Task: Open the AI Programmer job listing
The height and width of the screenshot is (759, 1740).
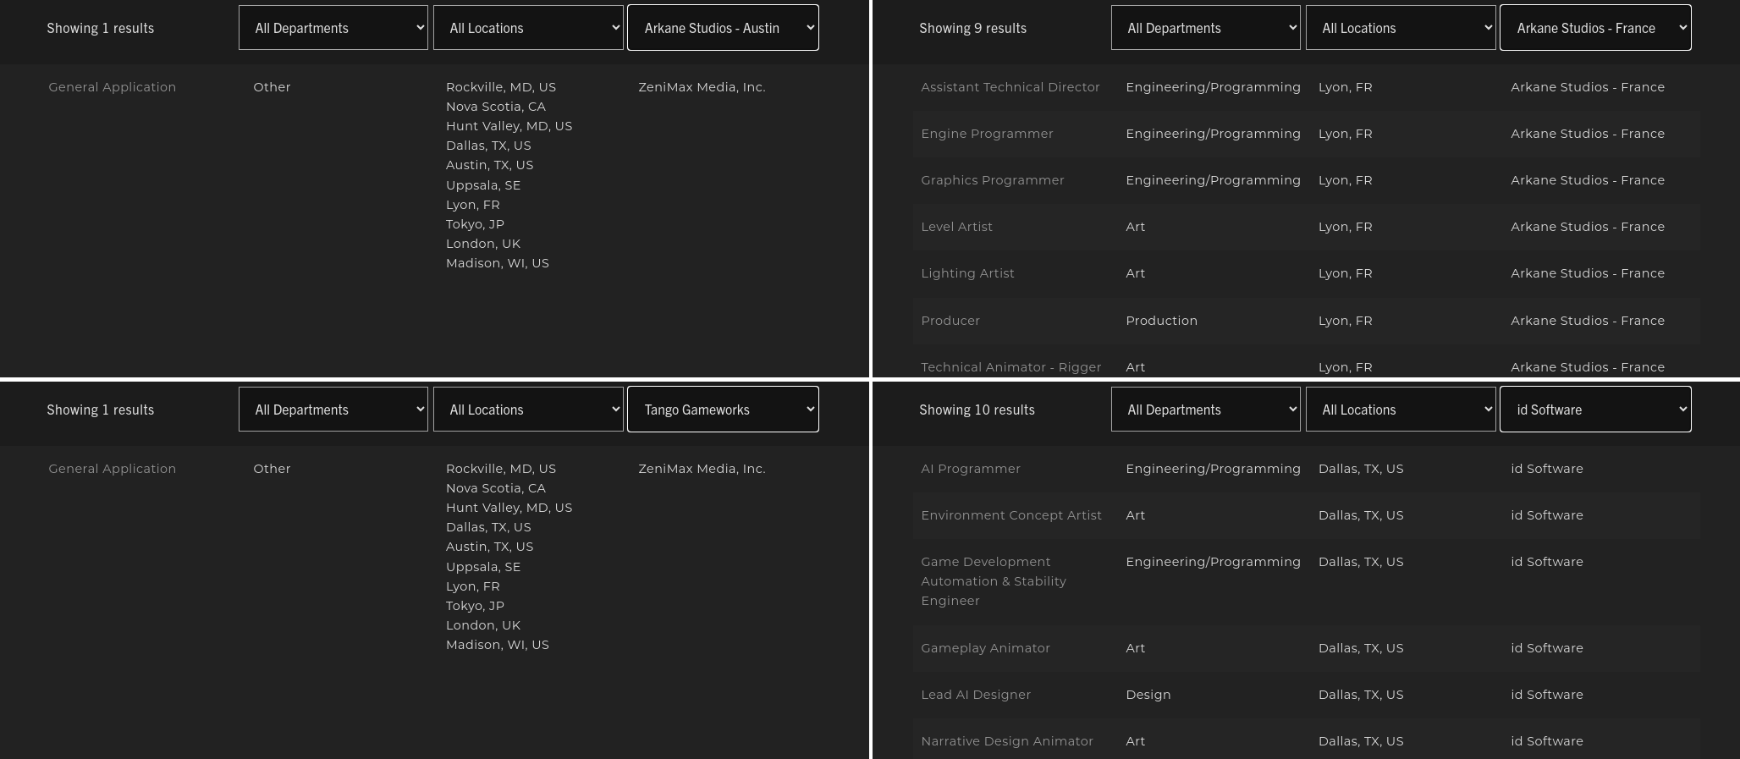Action: (x=971, y=469)
